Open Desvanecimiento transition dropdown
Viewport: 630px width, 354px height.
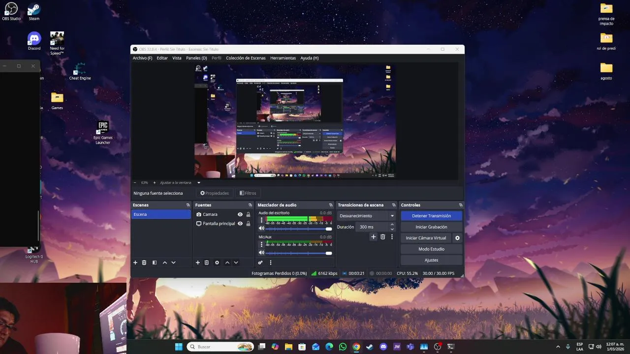367,216
